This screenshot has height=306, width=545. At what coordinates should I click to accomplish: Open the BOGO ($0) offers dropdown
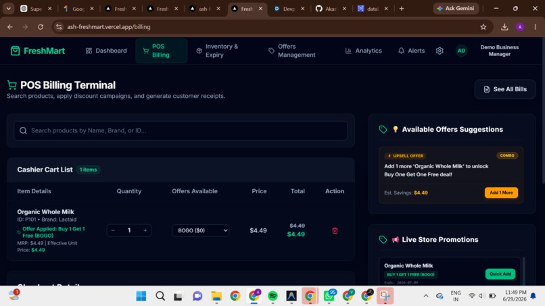[x=201, y=230]
